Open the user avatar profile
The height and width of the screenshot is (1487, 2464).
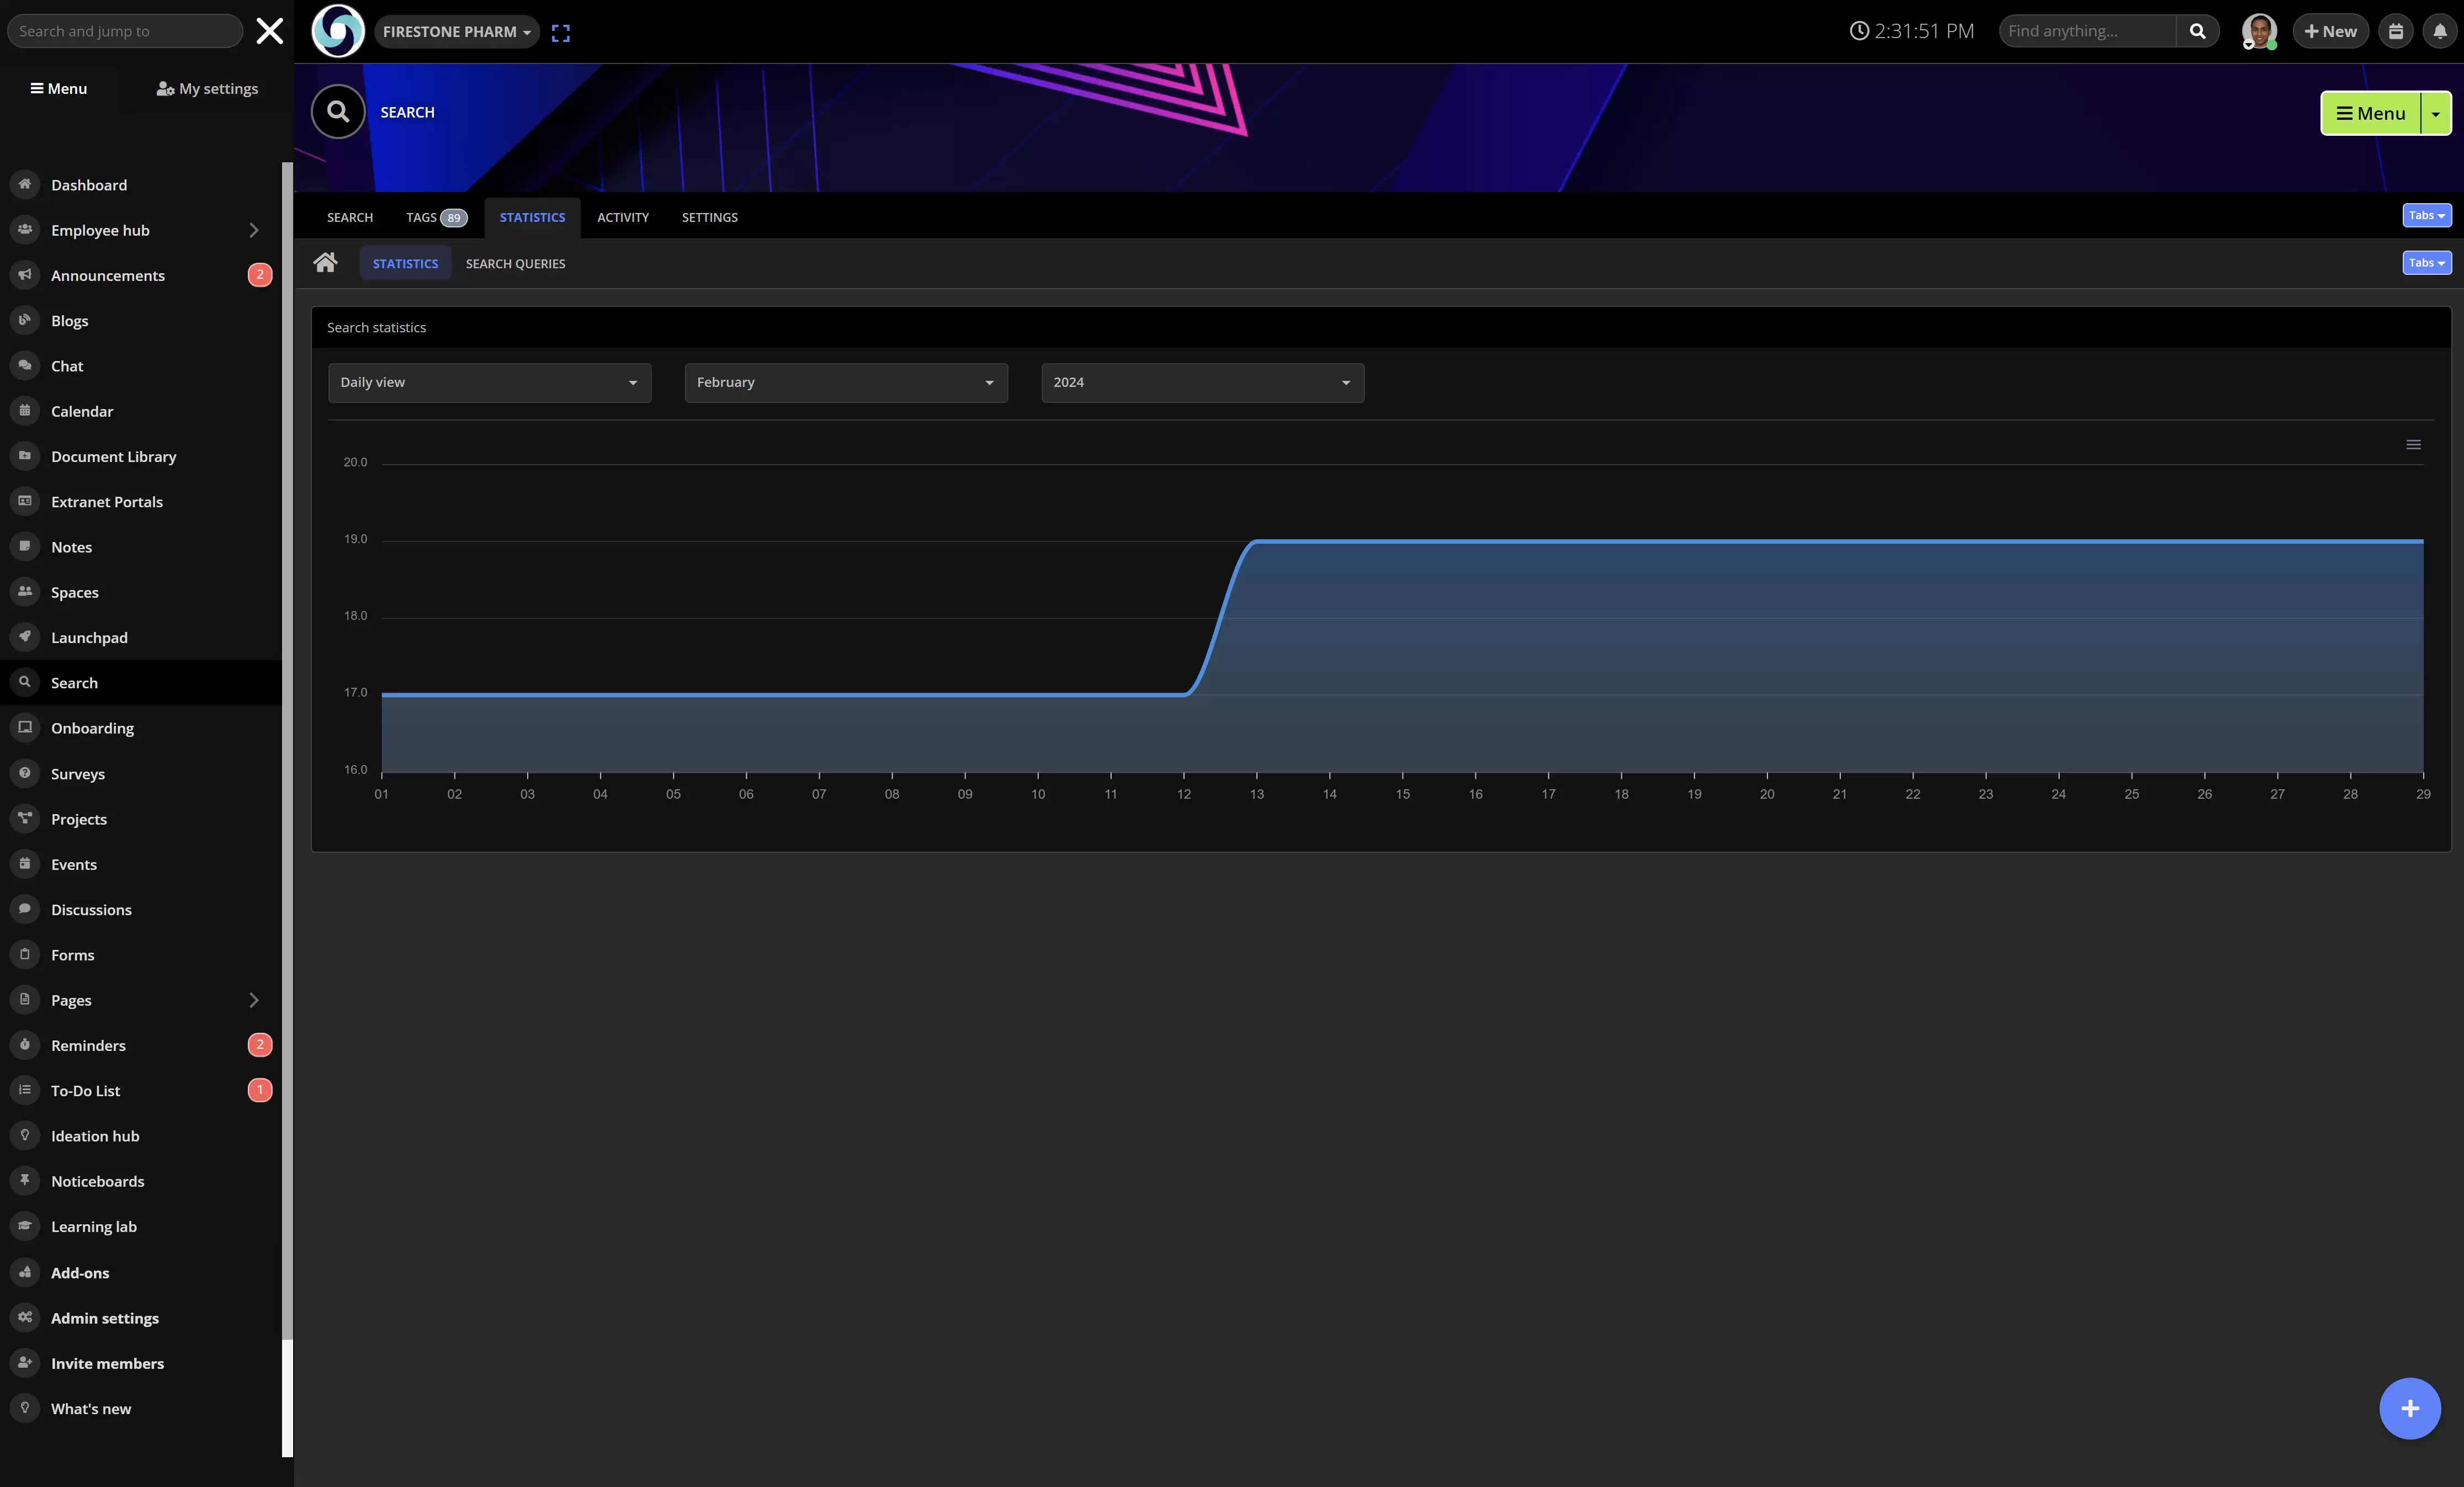(2259, 31)
